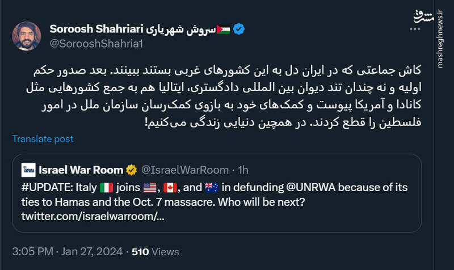Click the Italy flag emoji
Viewport: 454px width, 270px height.
(107, 187)
